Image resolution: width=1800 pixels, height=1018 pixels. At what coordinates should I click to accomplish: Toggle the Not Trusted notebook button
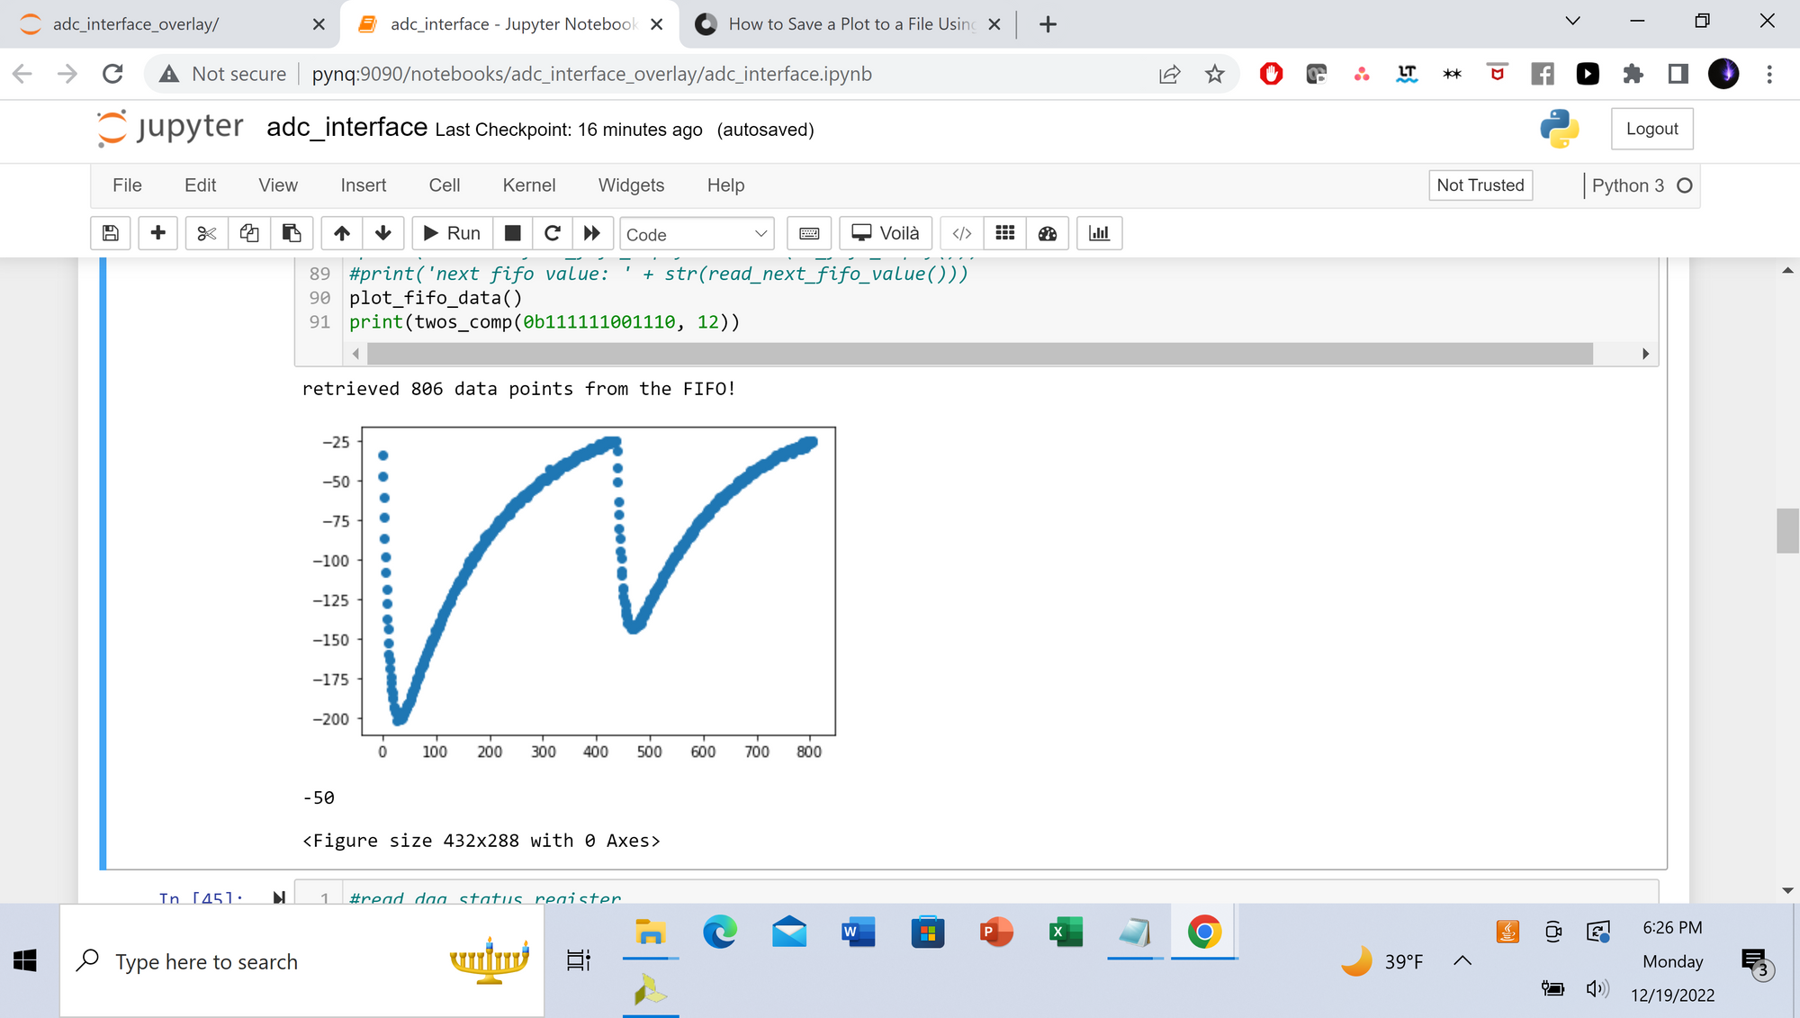click(x=1480, y=185)
